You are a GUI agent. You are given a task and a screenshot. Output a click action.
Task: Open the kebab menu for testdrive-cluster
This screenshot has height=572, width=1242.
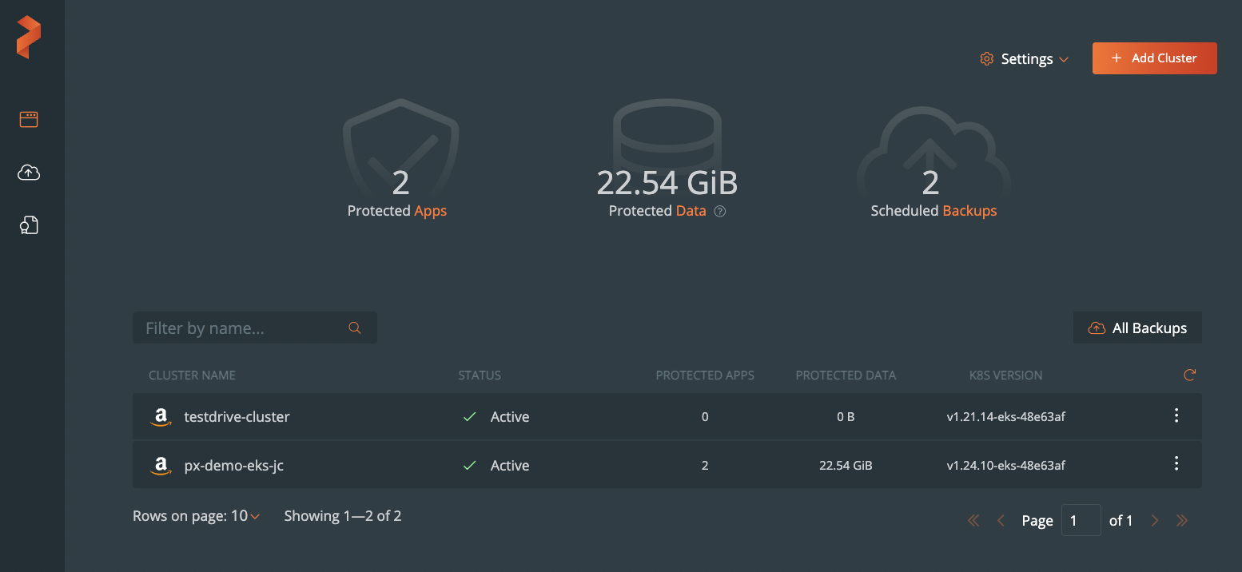point(1176,415)
